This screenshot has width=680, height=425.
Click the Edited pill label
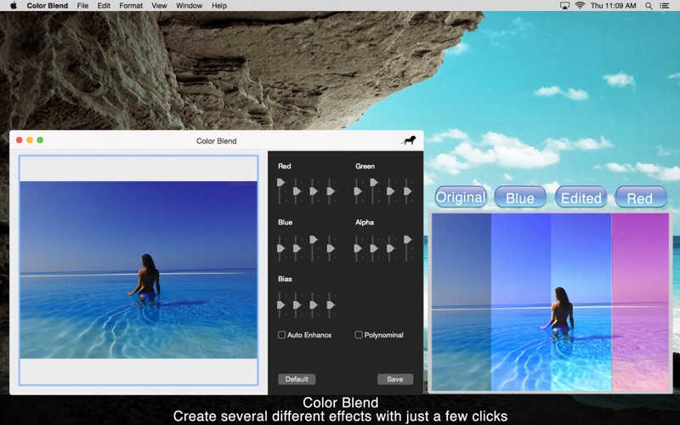pyautogui.click(x=581, y=197)
